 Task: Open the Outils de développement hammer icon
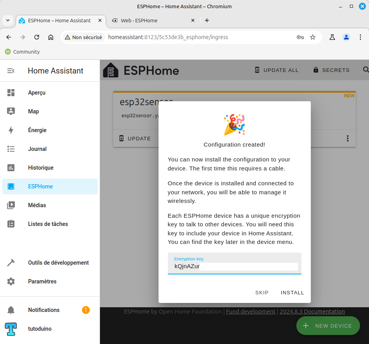coord(11,262)
